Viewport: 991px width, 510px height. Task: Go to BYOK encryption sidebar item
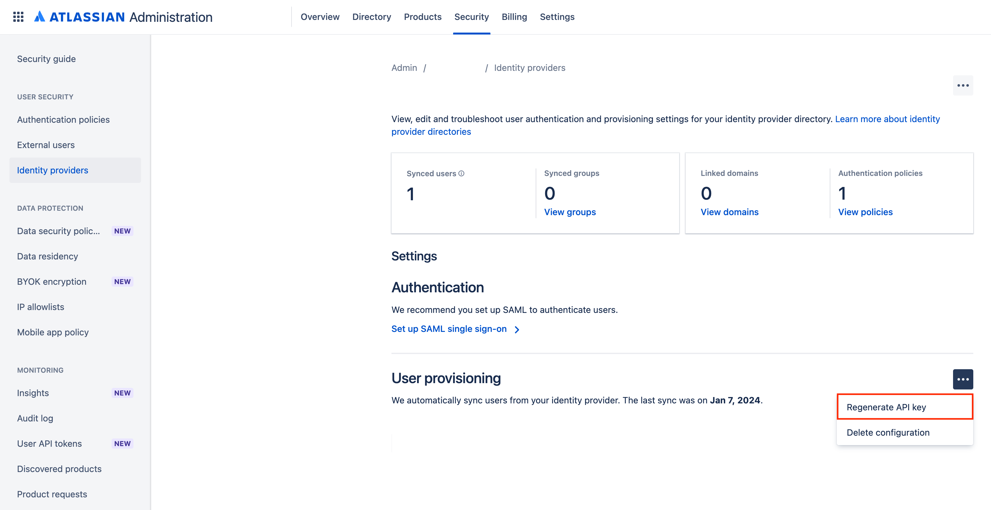(x=52, y=282)
